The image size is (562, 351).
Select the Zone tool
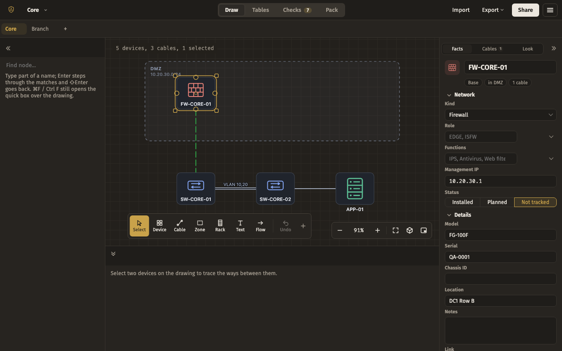click(200, 226)
